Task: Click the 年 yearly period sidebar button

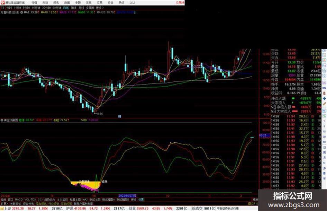Action: coord(324,179)
